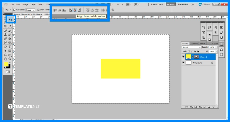The height and width of the screenshot is (122, 230).
Task: Click Align vertical centers button
Action: tap(59, 10)
